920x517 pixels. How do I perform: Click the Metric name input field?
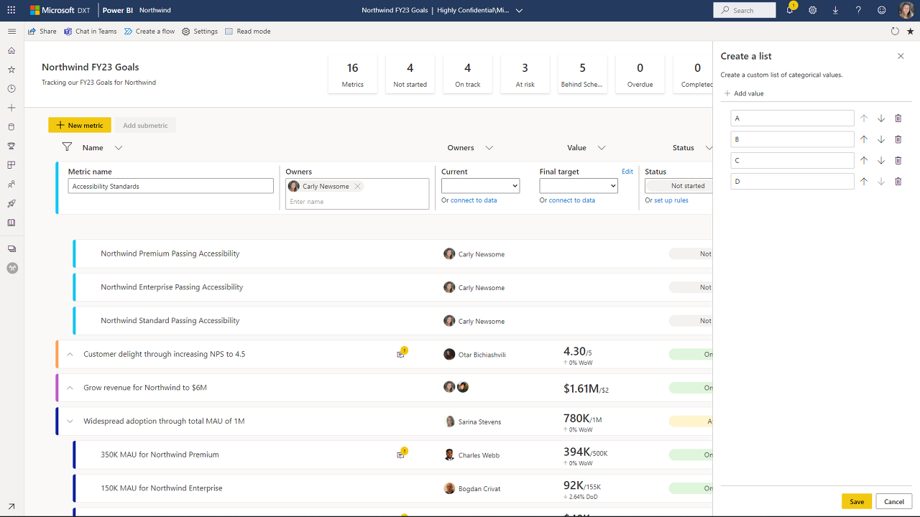[x=171, y=186]
